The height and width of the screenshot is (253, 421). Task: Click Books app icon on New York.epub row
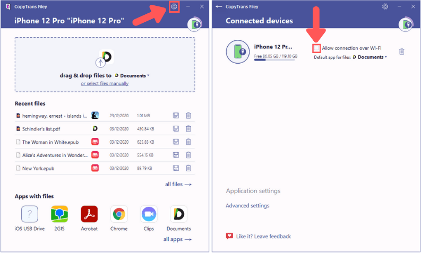click(x=95, y=168)
